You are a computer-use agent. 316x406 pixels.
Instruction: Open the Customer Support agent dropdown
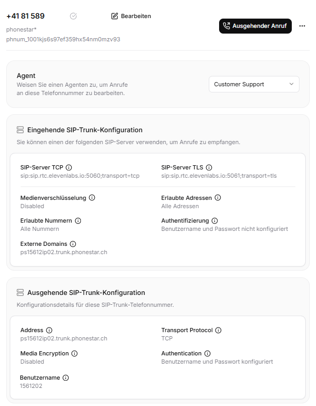point(254,84)
